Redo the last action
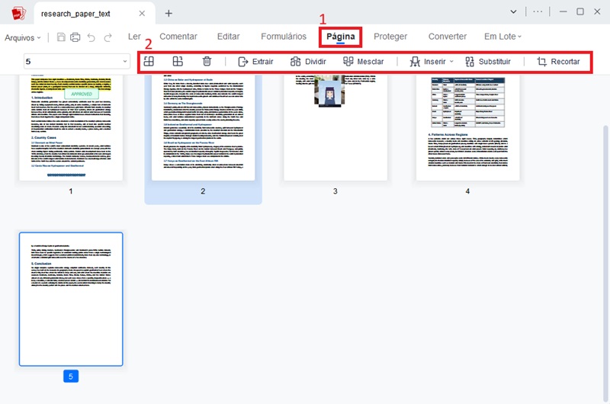This screenshot has height=404, width=610. click(x=108, y=37)
